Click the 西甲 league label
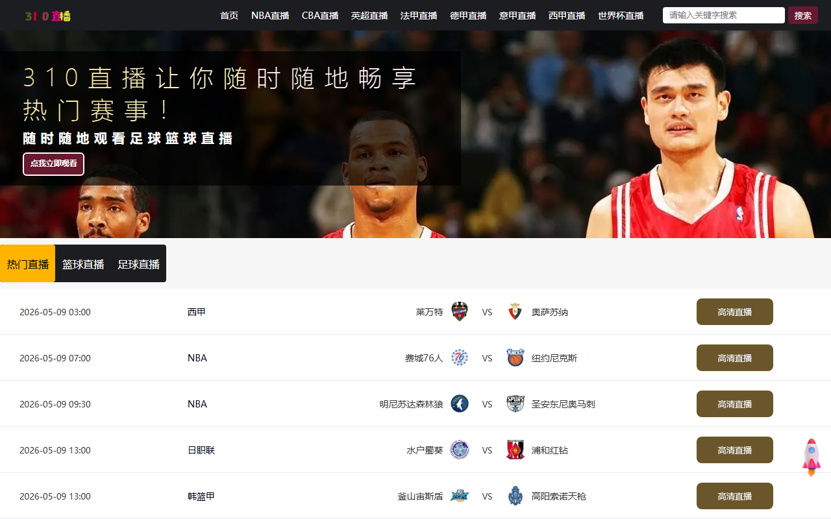831x519 pixels. click(197, 312)
